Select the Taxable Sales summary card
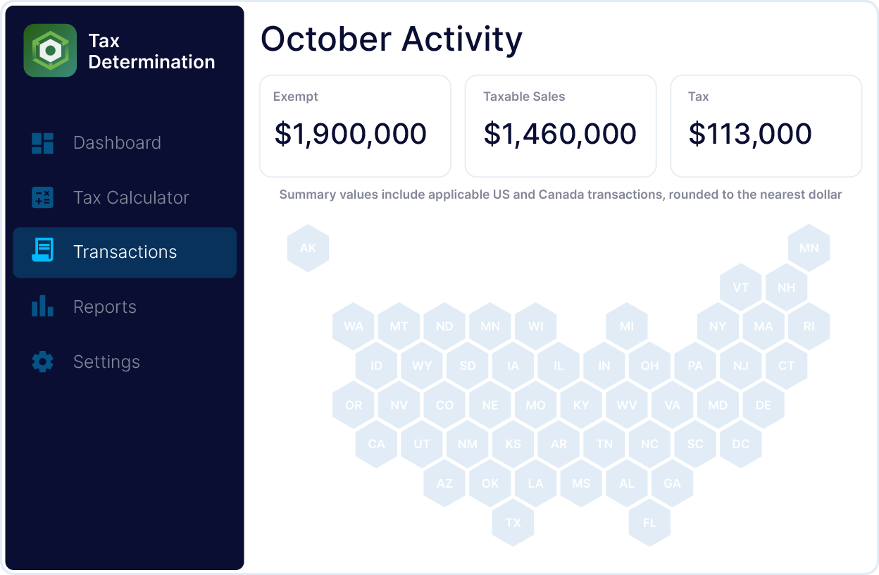 (560, 126)
